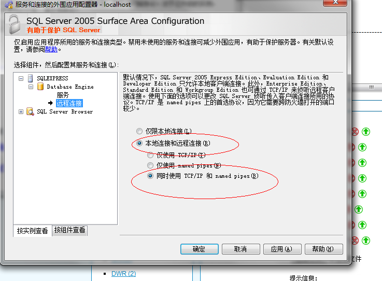382x281 pixels.
Task: Click the title bar application icon
Action: coord(9,4)
